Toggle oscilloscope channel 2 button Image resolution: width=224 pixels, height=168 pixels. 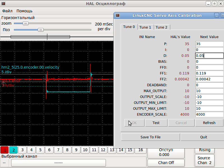coord(13,150)
